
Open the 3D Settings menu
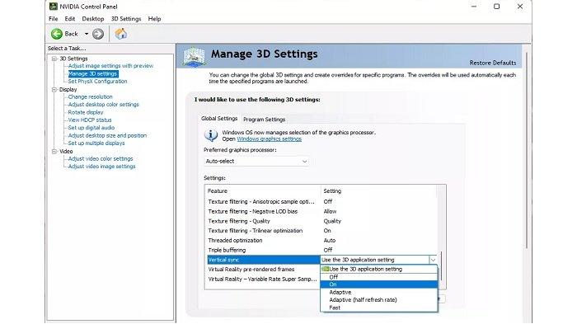(x=126, y=19)
